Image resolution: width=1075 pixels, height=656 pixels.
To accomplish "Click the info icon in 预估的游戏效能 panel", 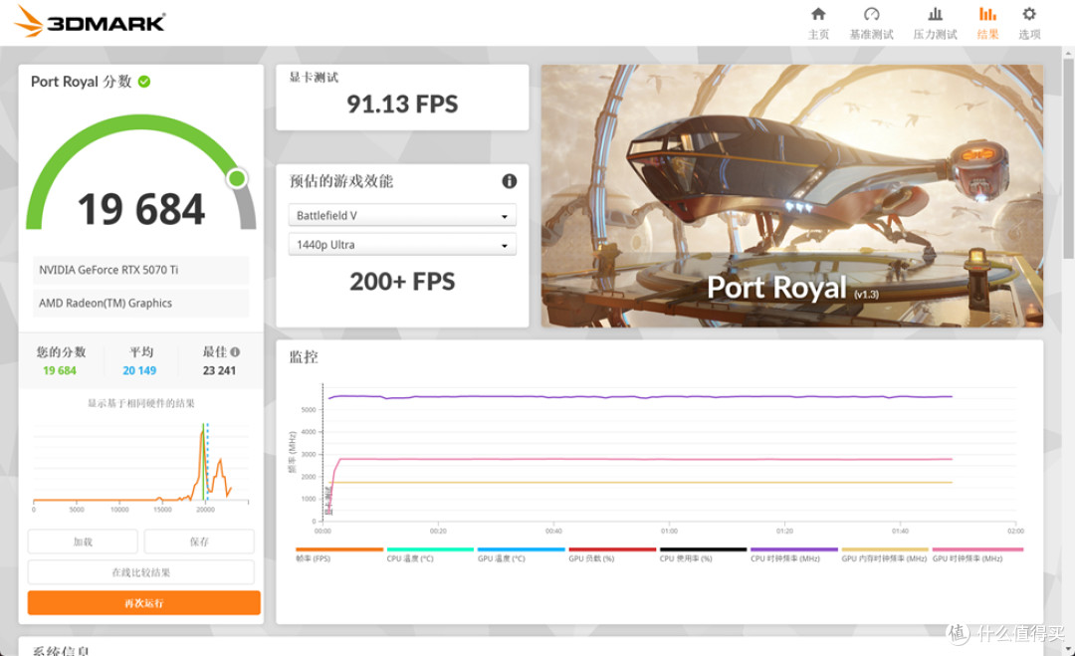I will tap(509, 181).
